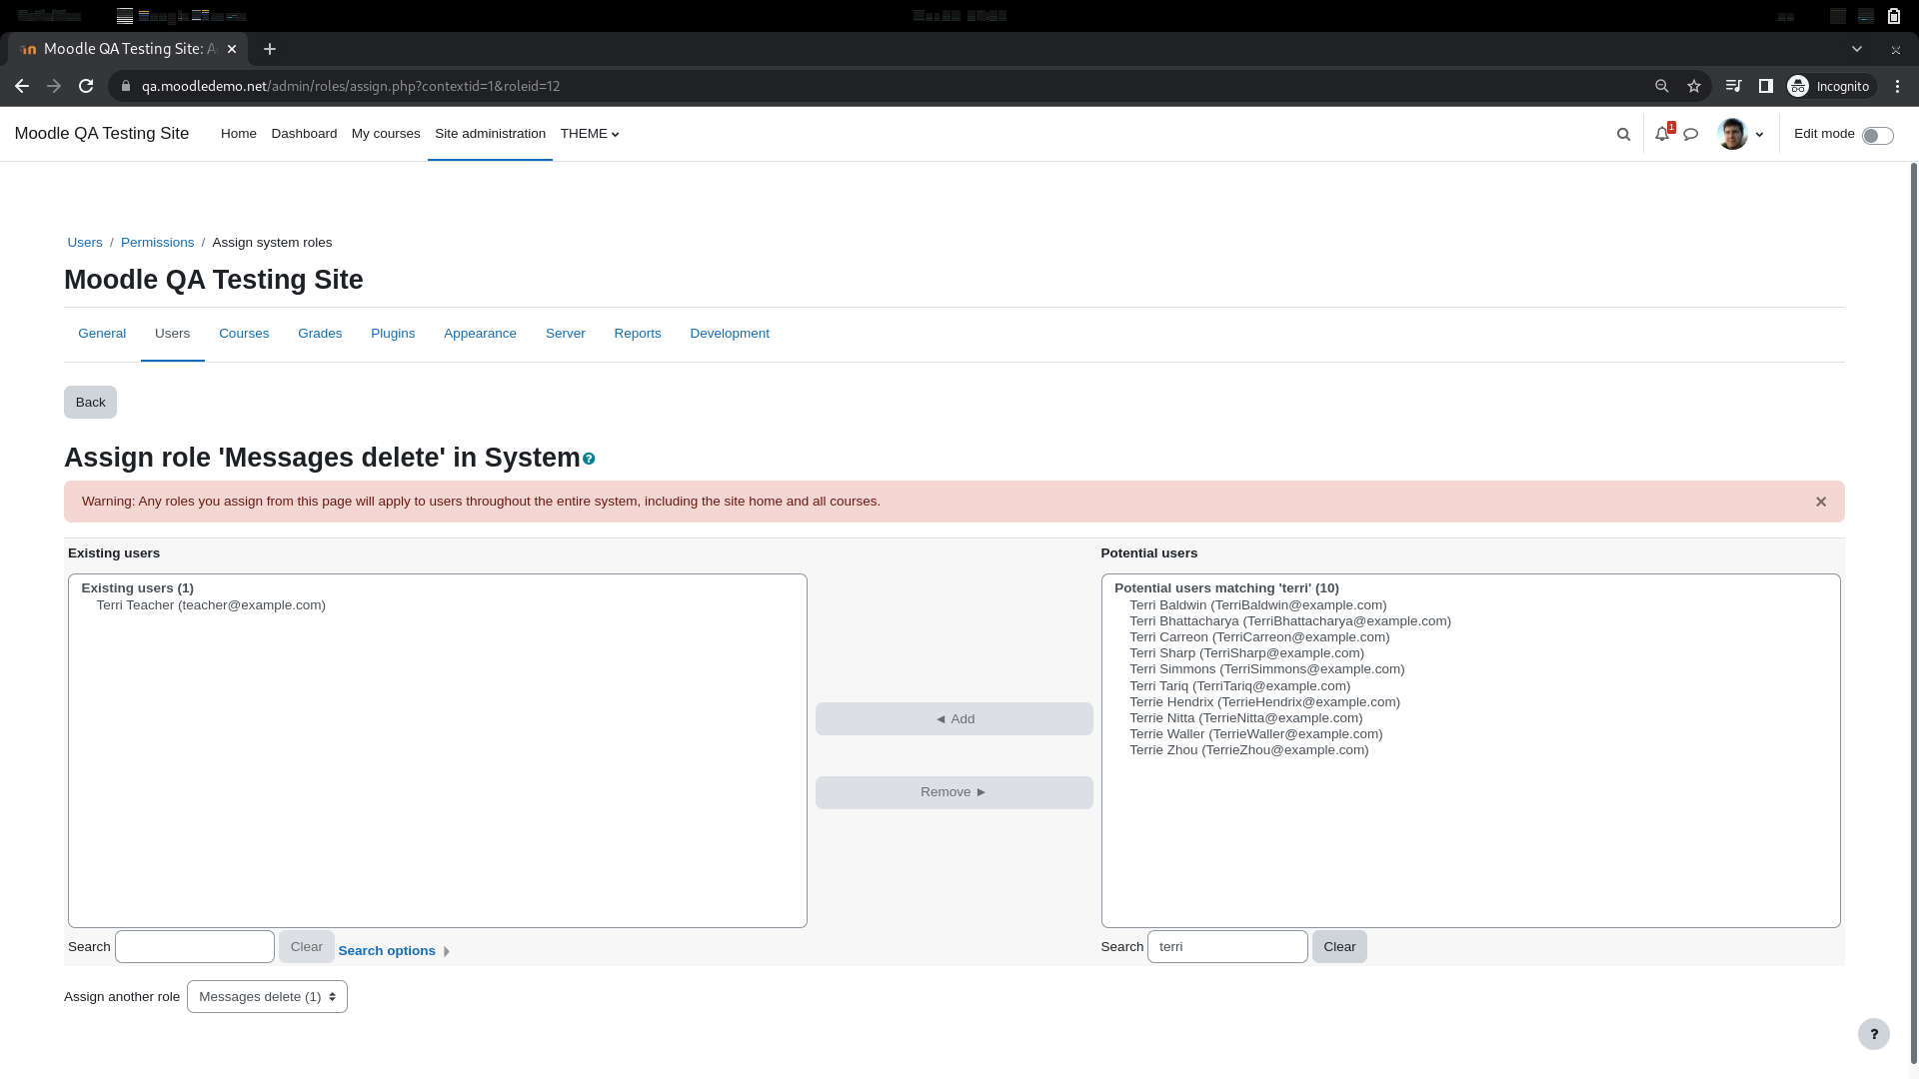The height and width of the screenshot is (1079, 1919).
Task: Expand the THEME dropdown menu
Action: point(590,134)
